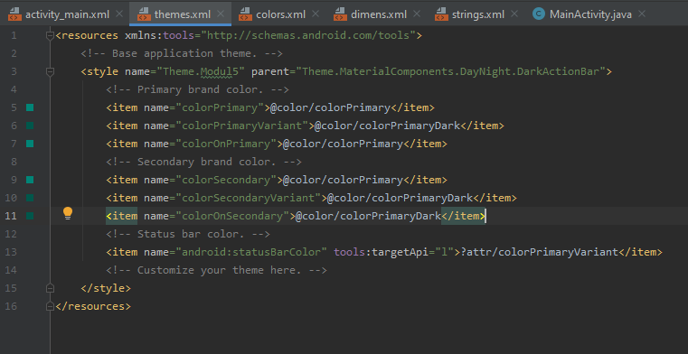Viewport: 688px width, 354px height.
Task: Click line number 16 in the gutter
Action: (x=11, y=306)
